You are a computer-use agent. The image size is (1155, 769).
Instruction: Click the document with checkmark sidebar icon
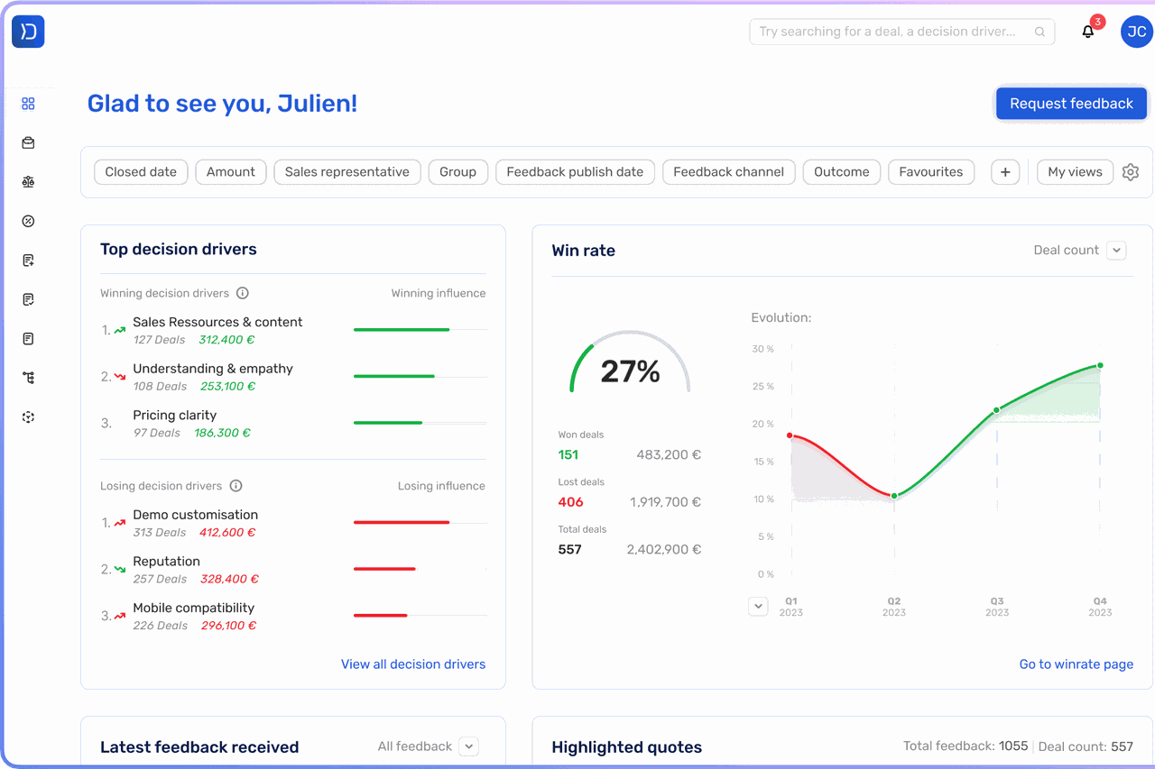pos(28,300)
